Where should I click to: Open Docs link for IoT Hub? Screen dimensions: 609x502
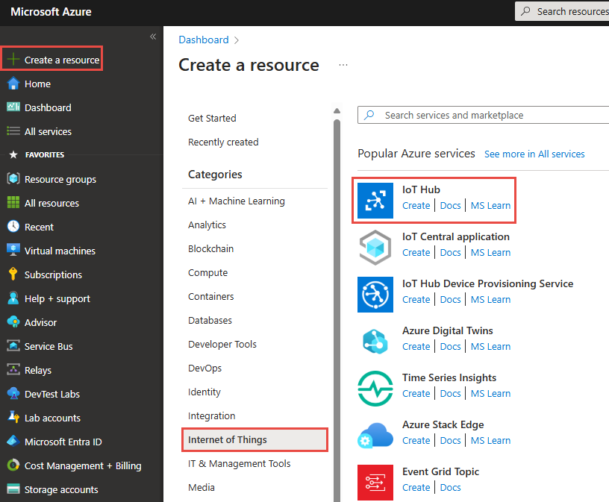[450, 205]
